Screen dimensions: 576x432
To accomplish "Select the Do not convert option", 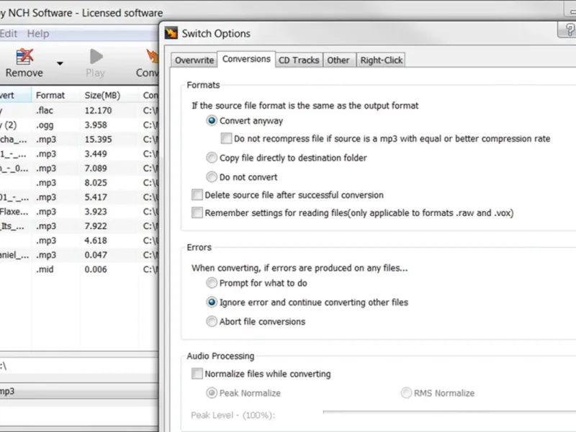I will pyautogui.click(x=212, y=176).
